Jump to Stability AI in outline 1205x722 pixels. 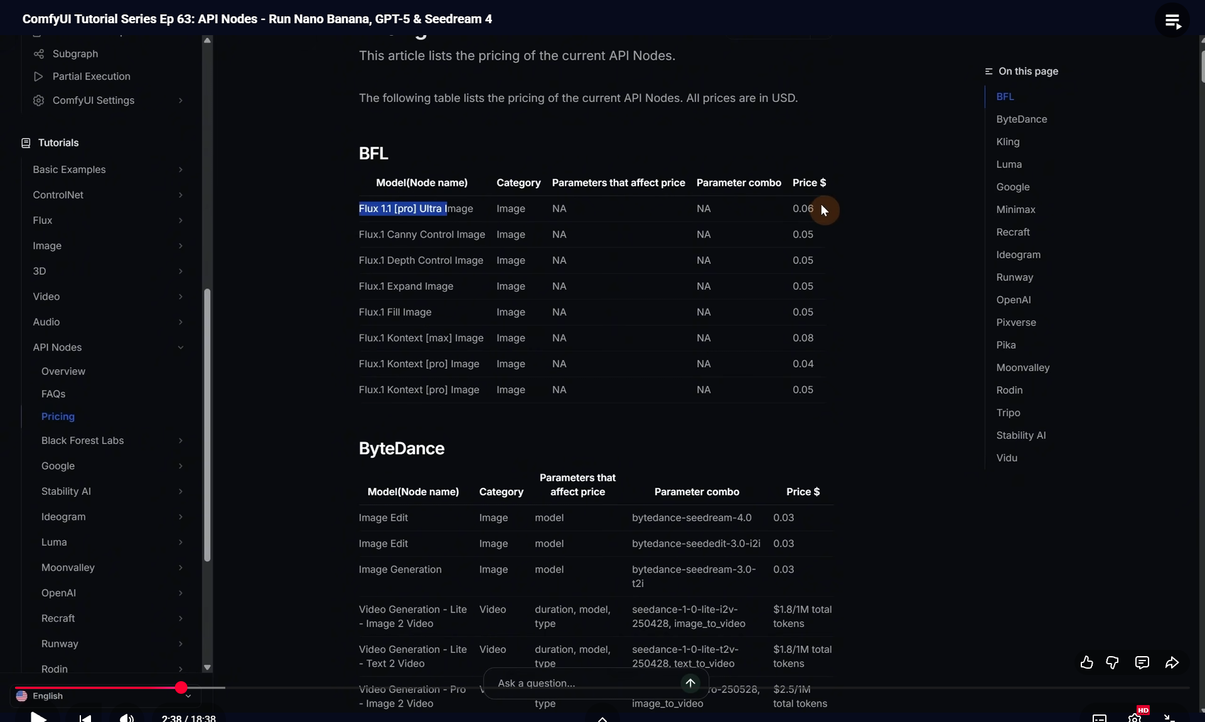(1020, 435)
